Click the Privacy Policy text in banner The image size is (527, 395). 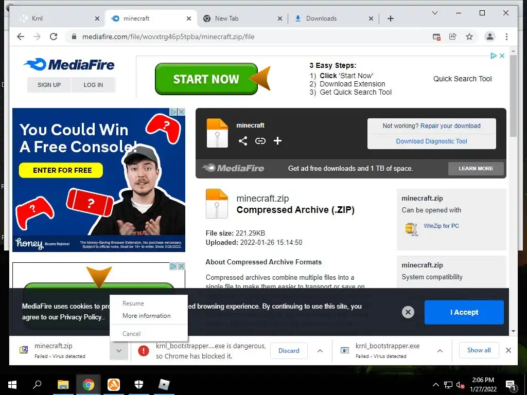[x=81, y=317]
